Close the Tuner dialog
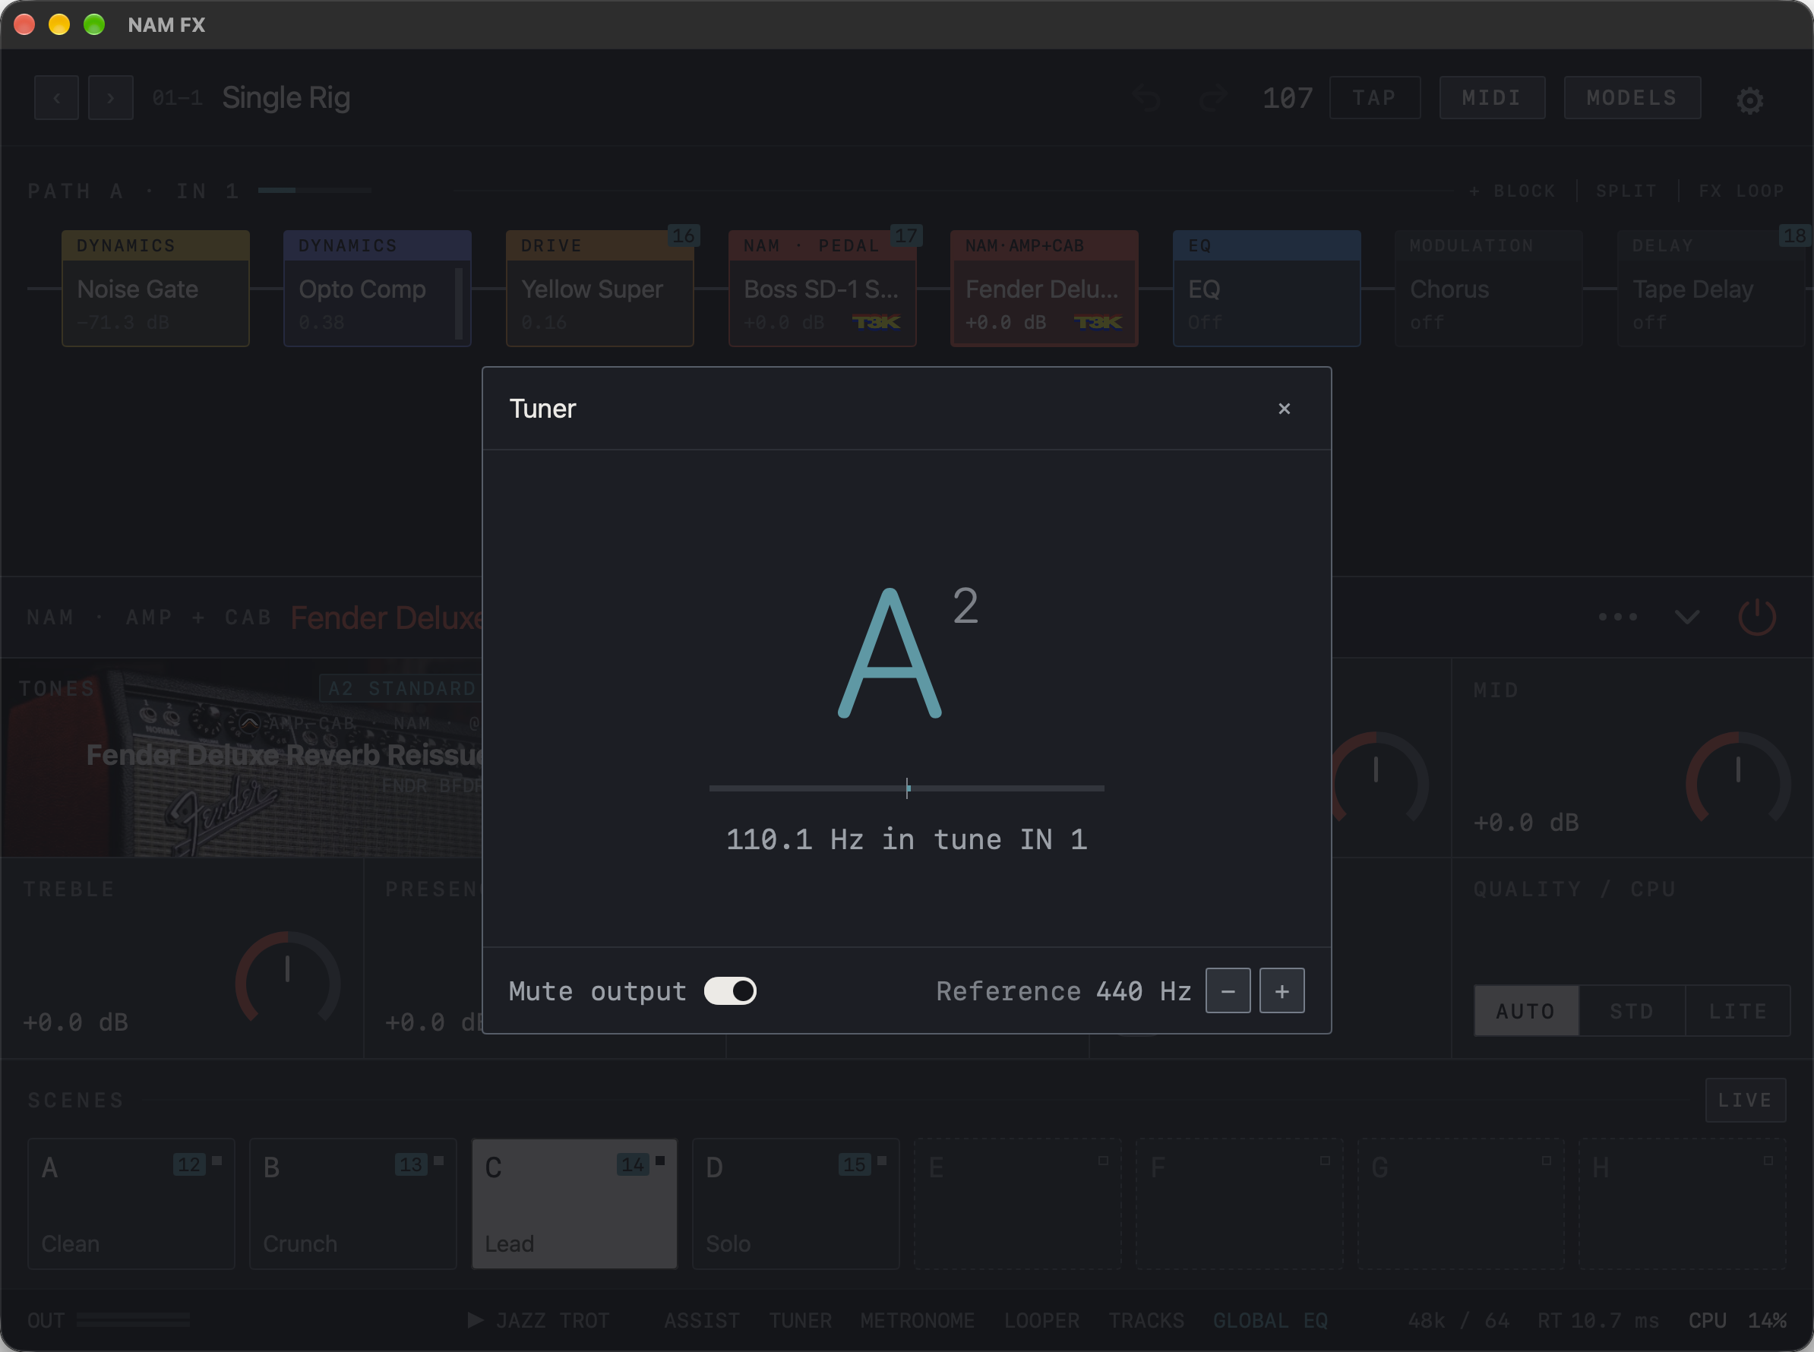The height and width of the screenshot is (1352, 1814). 1284,409
